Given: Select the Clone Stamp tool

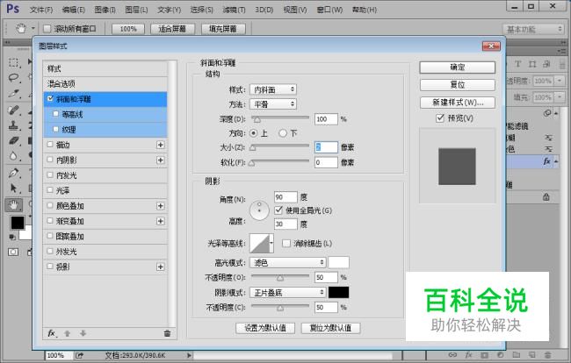Looking at the screenshot, I should (x=13, y=125).
